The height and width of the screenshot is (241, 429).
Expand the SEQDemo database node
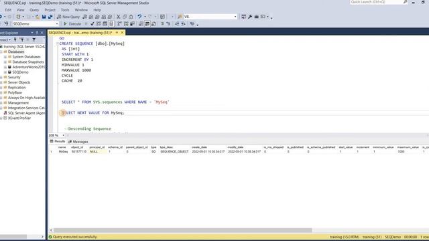pos(5,72)
